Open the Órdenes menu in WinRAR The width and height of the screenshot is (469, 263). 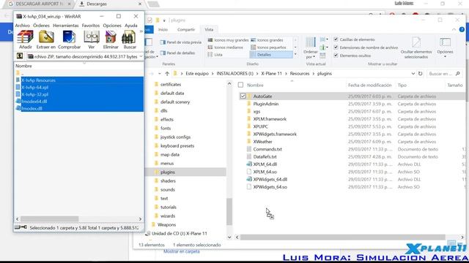[x=41, y=26]
